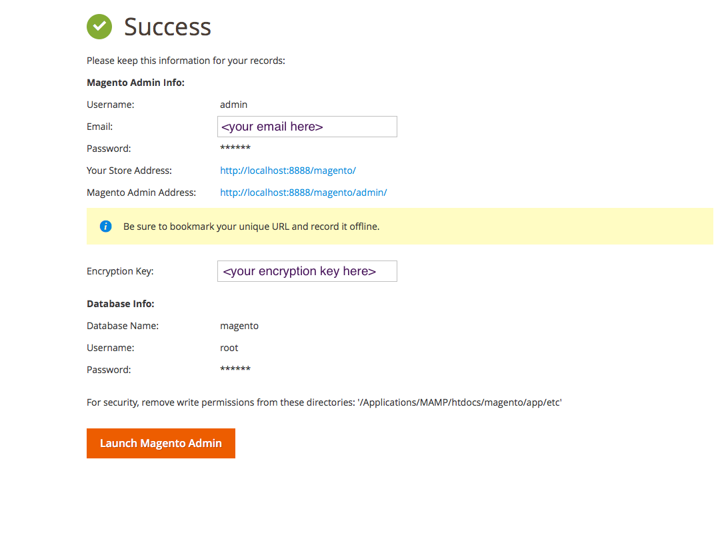Select the Success heading text
Screen dimensions: 716x537
tap(167, 27)
